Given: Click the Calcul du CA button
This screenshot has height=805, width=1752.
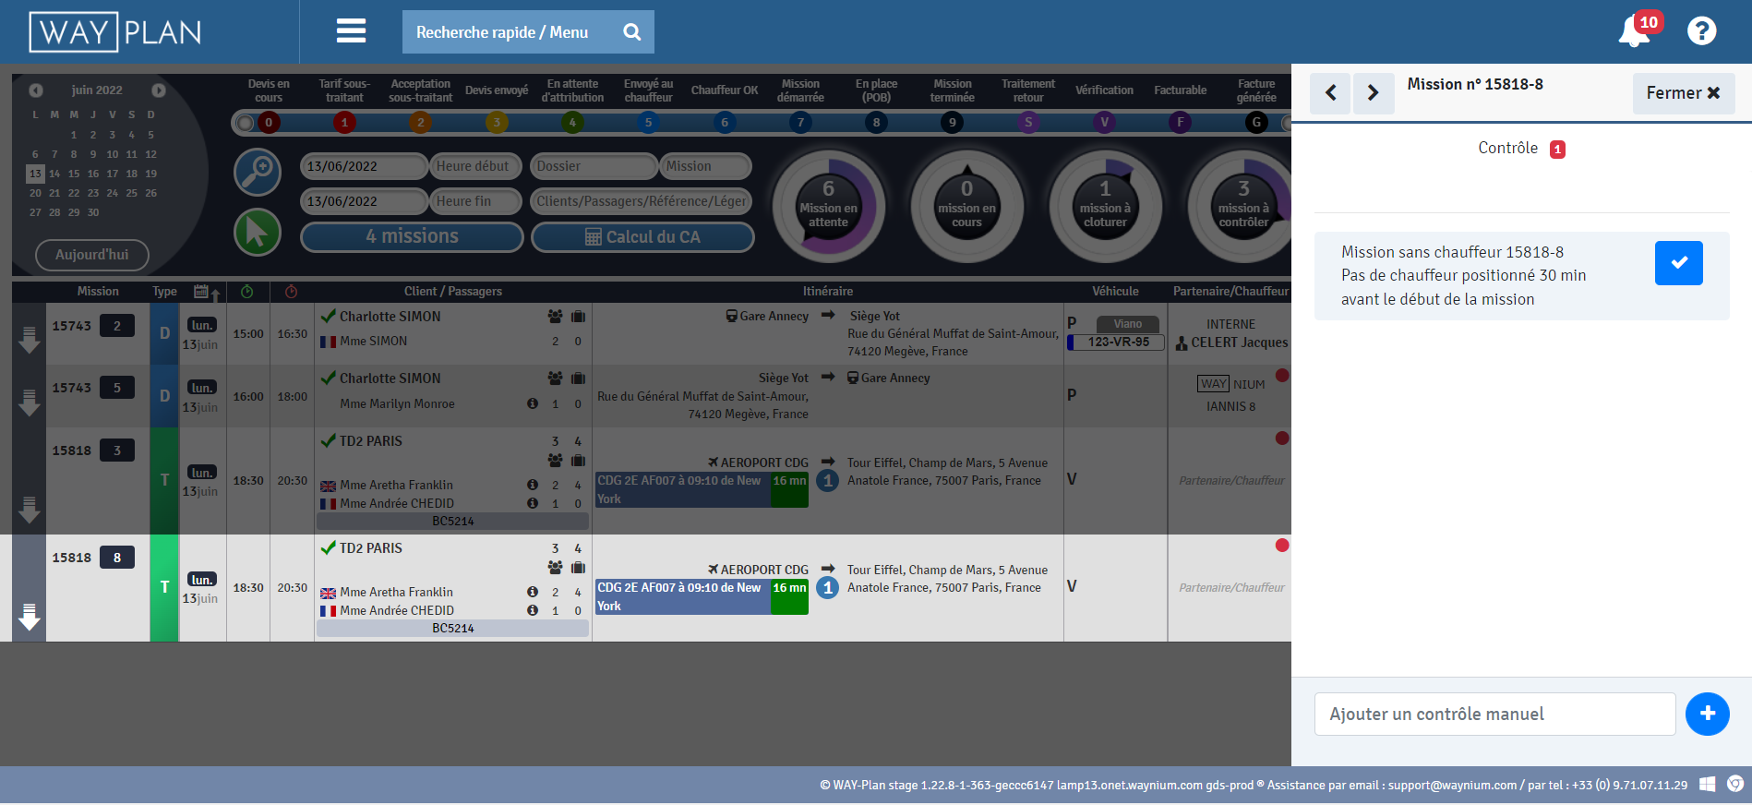Looking at the screenshot, I should click(x=642, y=237).
